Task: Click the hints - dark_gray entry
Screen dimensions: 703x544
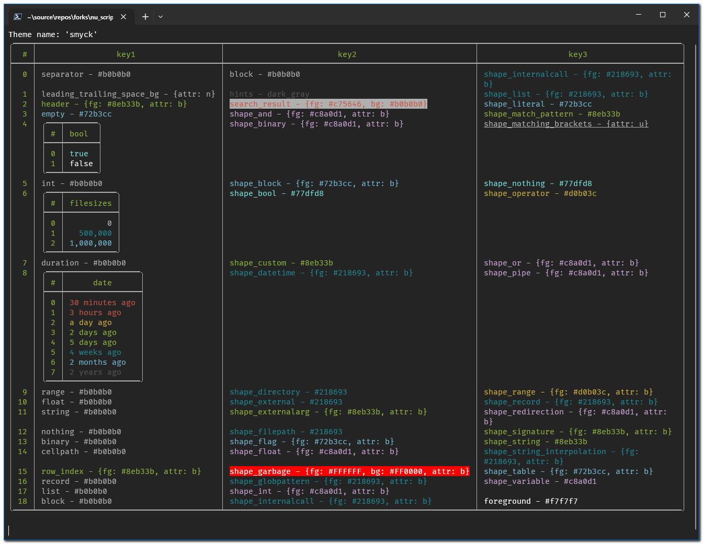Action: click(x=269, y=94)
